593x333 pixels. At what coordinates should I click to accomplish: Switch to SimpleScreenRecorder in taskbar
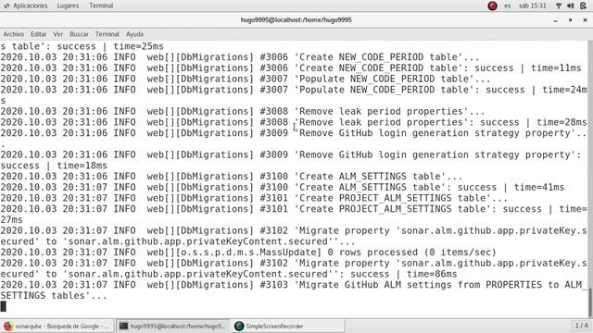(288, 326)
